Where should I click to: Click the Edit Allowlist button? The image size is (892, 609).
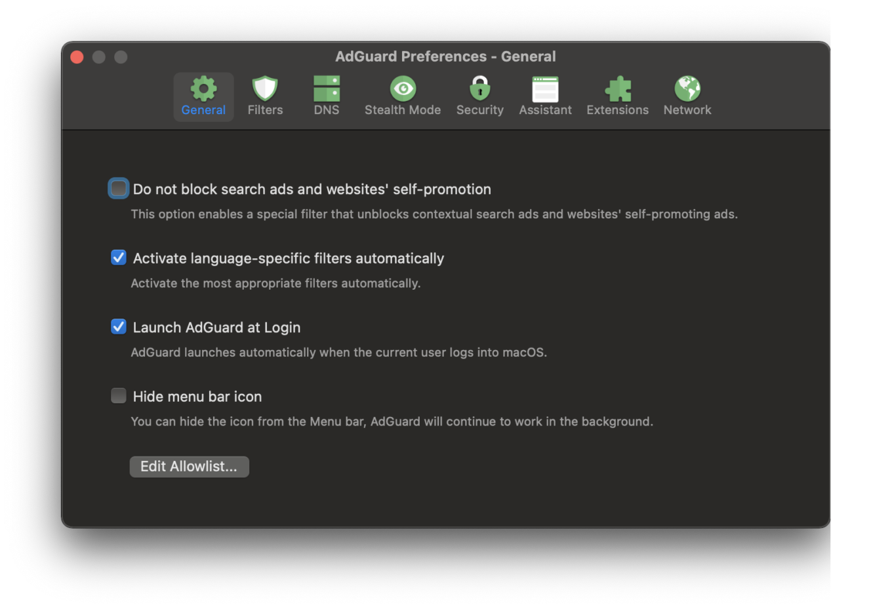[189, 467]
